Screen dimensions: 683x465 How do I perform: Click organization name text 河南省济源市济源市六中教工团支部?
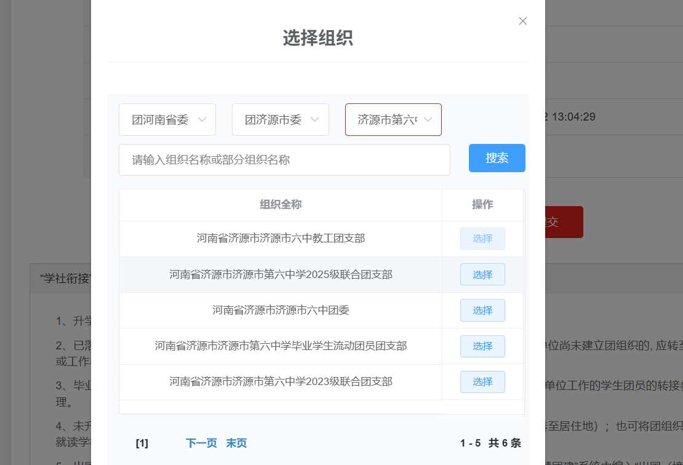(281, 239)
